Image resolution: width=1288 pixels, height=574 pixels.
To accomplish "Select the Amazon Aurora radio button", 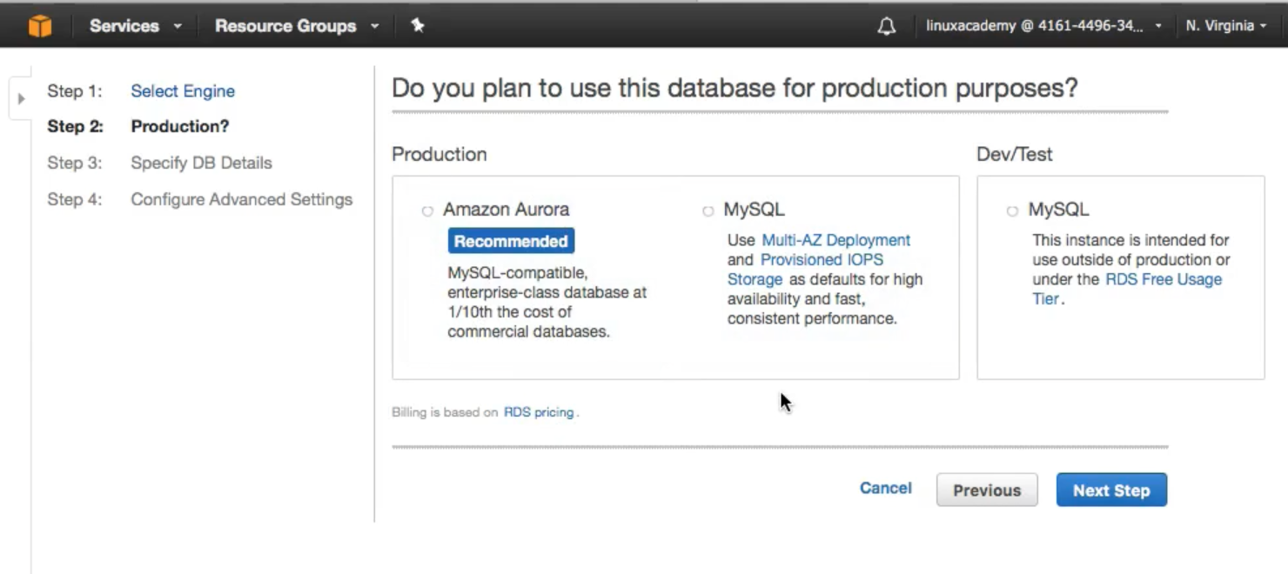I will (x=427, y=211).
